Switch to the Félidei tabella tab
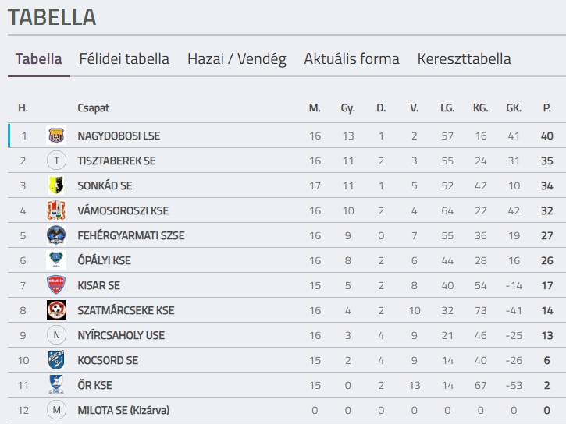The width and height of the screenshot is (566, 424). pos(124,59)
